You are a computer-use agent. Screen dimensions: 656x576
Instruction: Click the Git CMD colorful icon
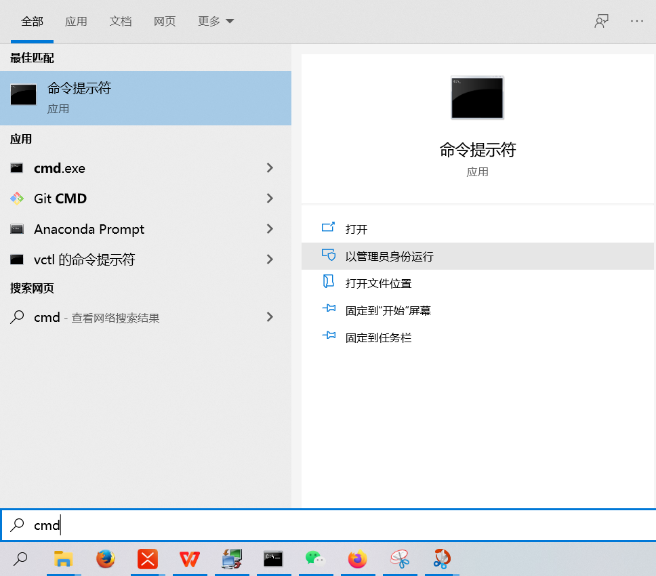17,199
